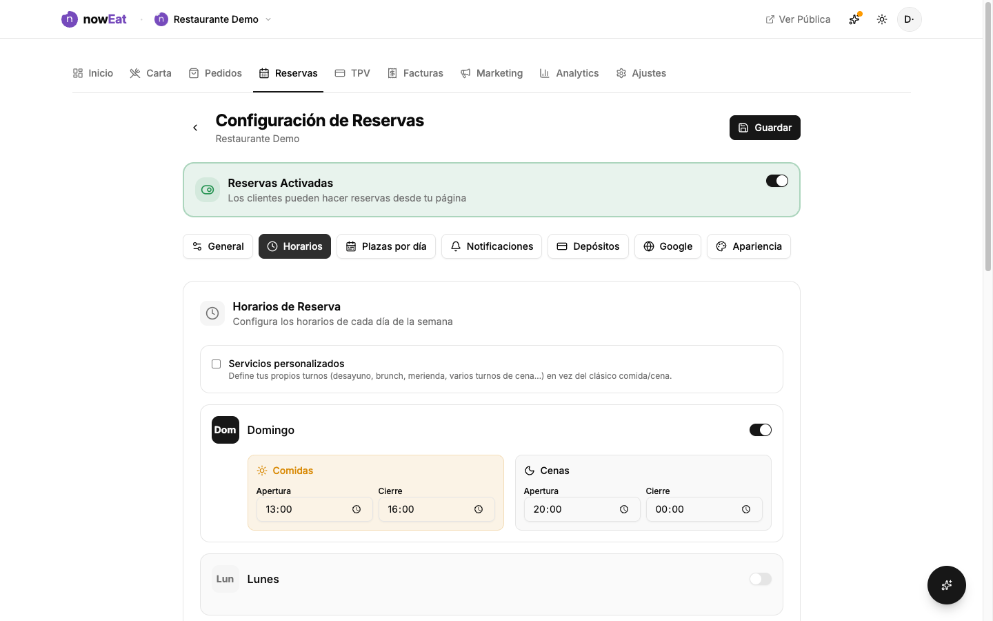Disable the Reservas Activadas switch

tap(777, 181)
